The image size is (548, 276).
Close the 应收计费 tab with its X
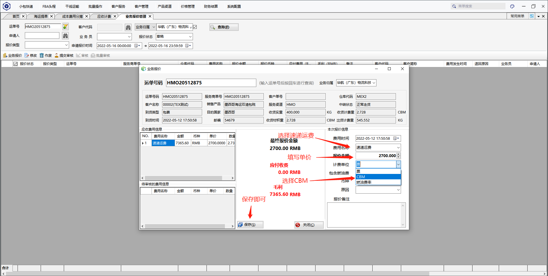tap(115, 16)
